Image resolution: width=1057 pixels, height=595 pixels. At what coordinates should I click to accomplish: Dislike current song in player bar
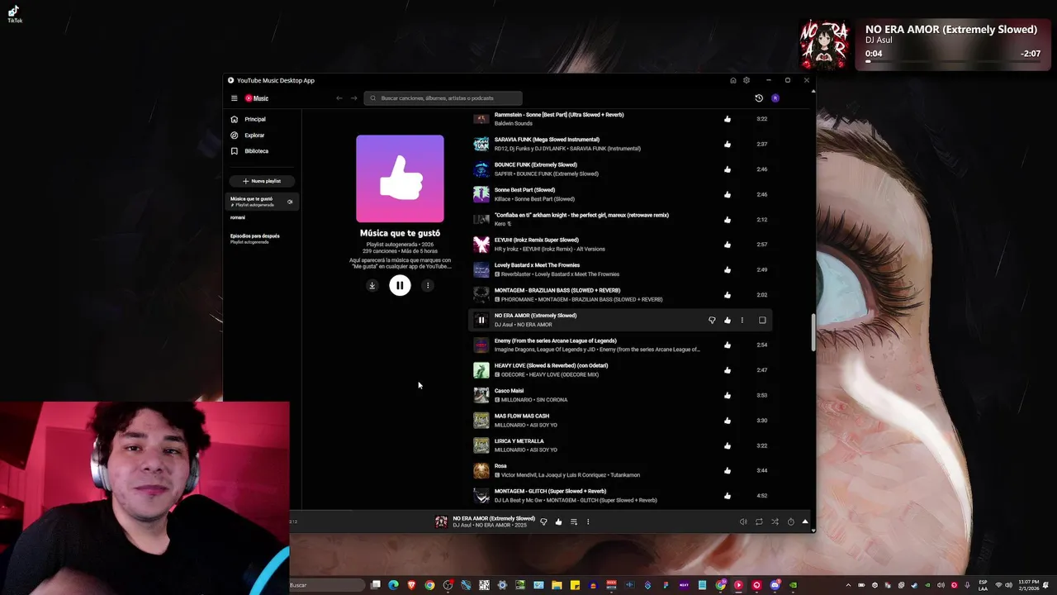click(543, 521)
